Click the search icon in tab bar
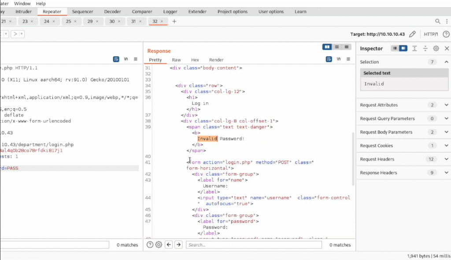Viewport: 451px width, 260px height. 437,21
